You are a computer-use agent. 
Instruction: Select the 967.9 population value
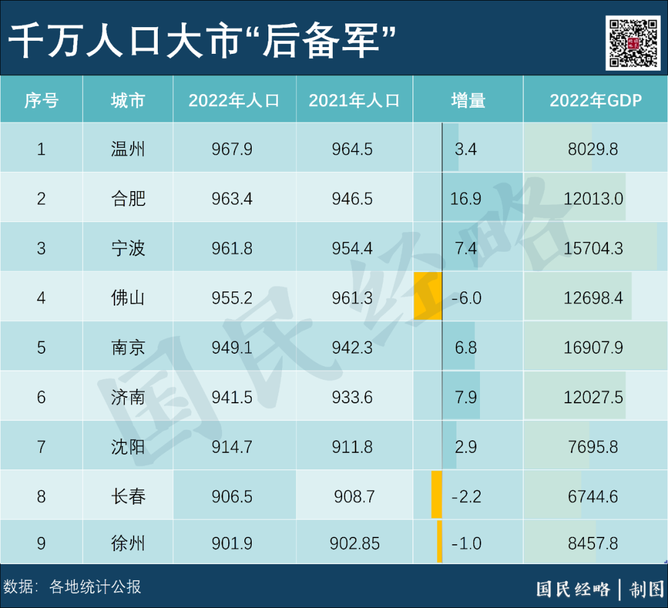[x=232, y=149]
